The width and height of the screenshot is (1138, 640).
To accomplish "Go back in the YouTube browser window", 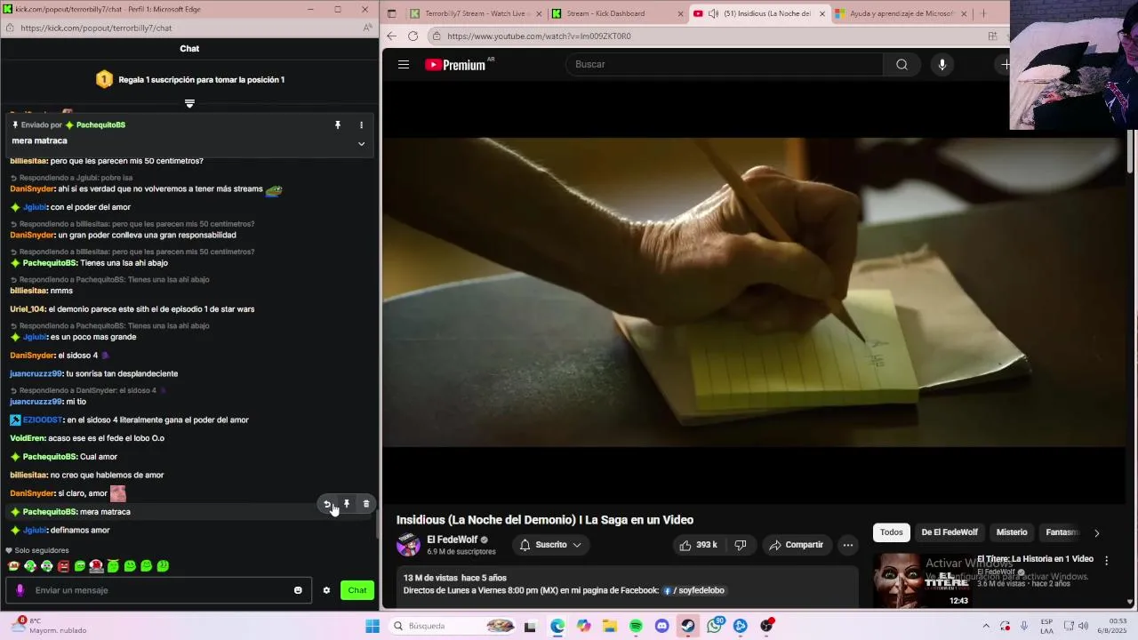I will (391, 36).
